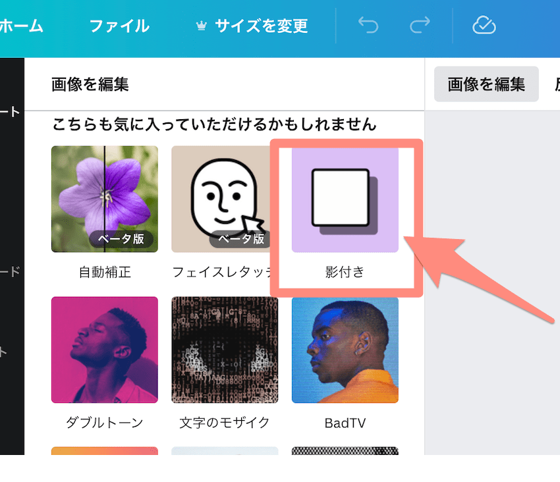
Task: Click the ダブルトーン label text
Action: [x=105, y=423]
